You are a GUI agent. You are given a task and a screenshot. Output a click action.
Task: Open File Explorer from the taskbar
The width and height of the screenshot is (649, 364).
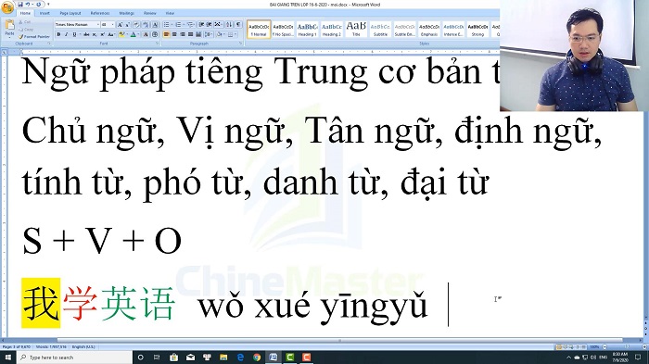[x=223, y=358]
